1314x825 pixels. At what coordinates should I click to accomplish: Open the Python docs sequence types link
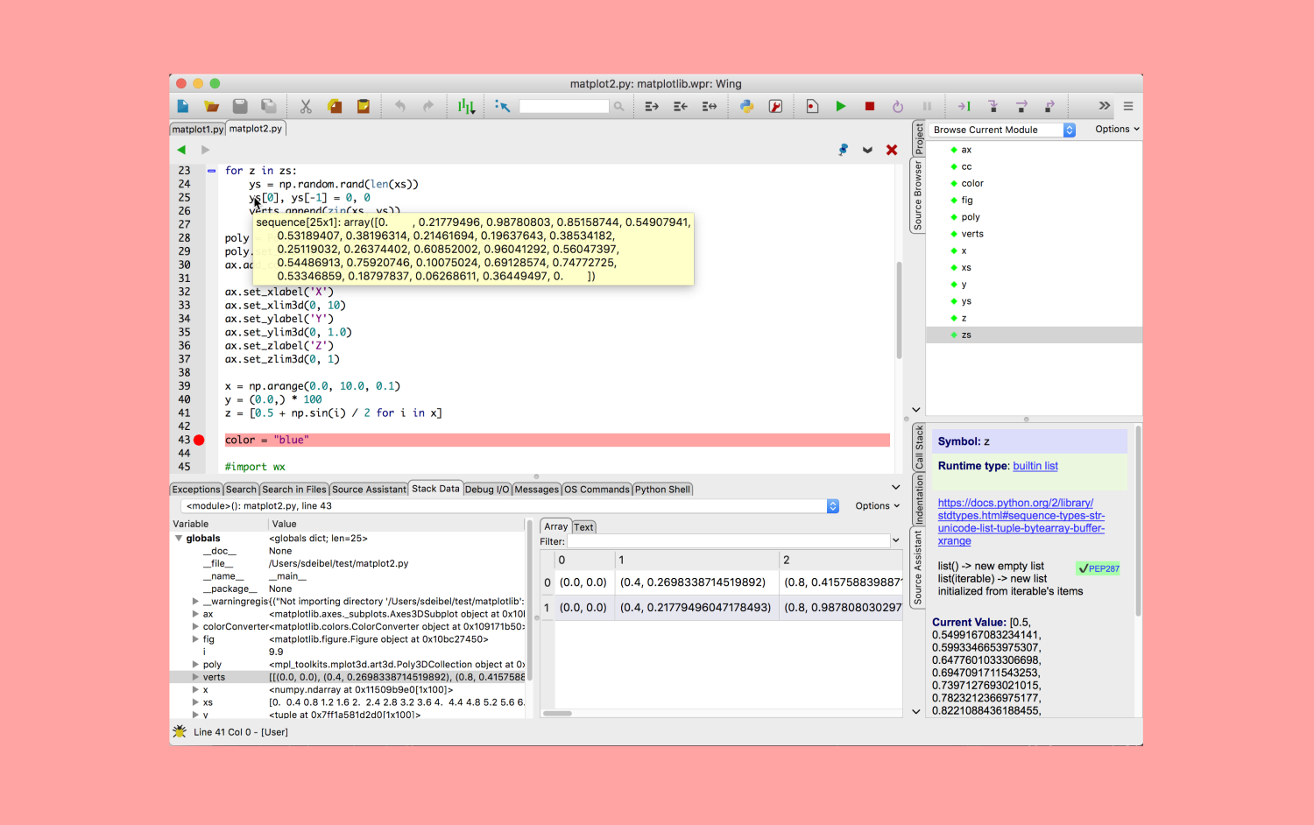(x=1021, y=522)
